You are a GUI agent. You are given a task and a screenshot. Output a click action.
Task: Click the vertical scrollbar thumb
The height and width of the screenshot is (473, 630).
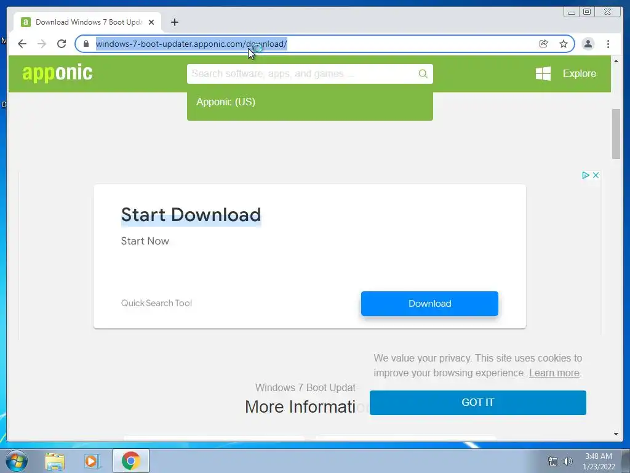[x=616, y=134]
